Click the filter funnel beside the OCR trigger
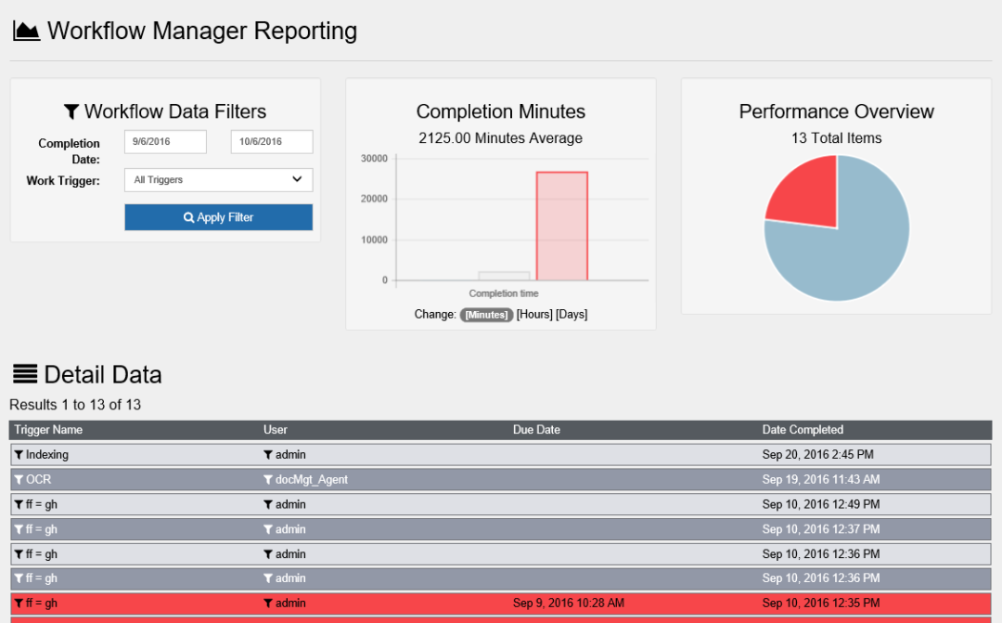Screen dimensions: 1002x623 tap(18, 479)
